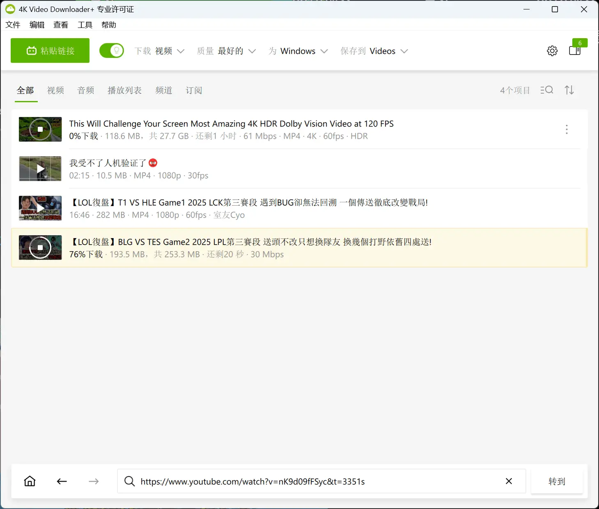This screenshot has width=599, height=509.
Task: Stop the 4K HDR Dolby Vision download
Action: [x=40, y=129]
